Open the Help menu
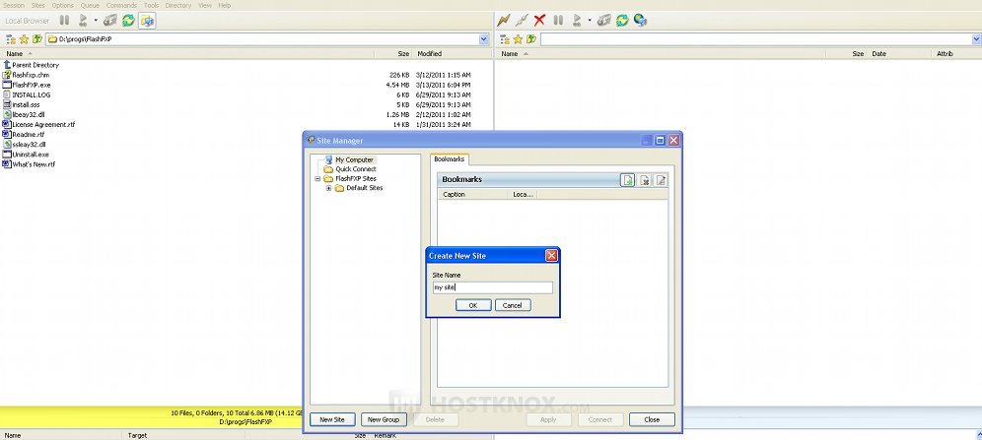The image size is (982, 440). click(x=225, y=5)
